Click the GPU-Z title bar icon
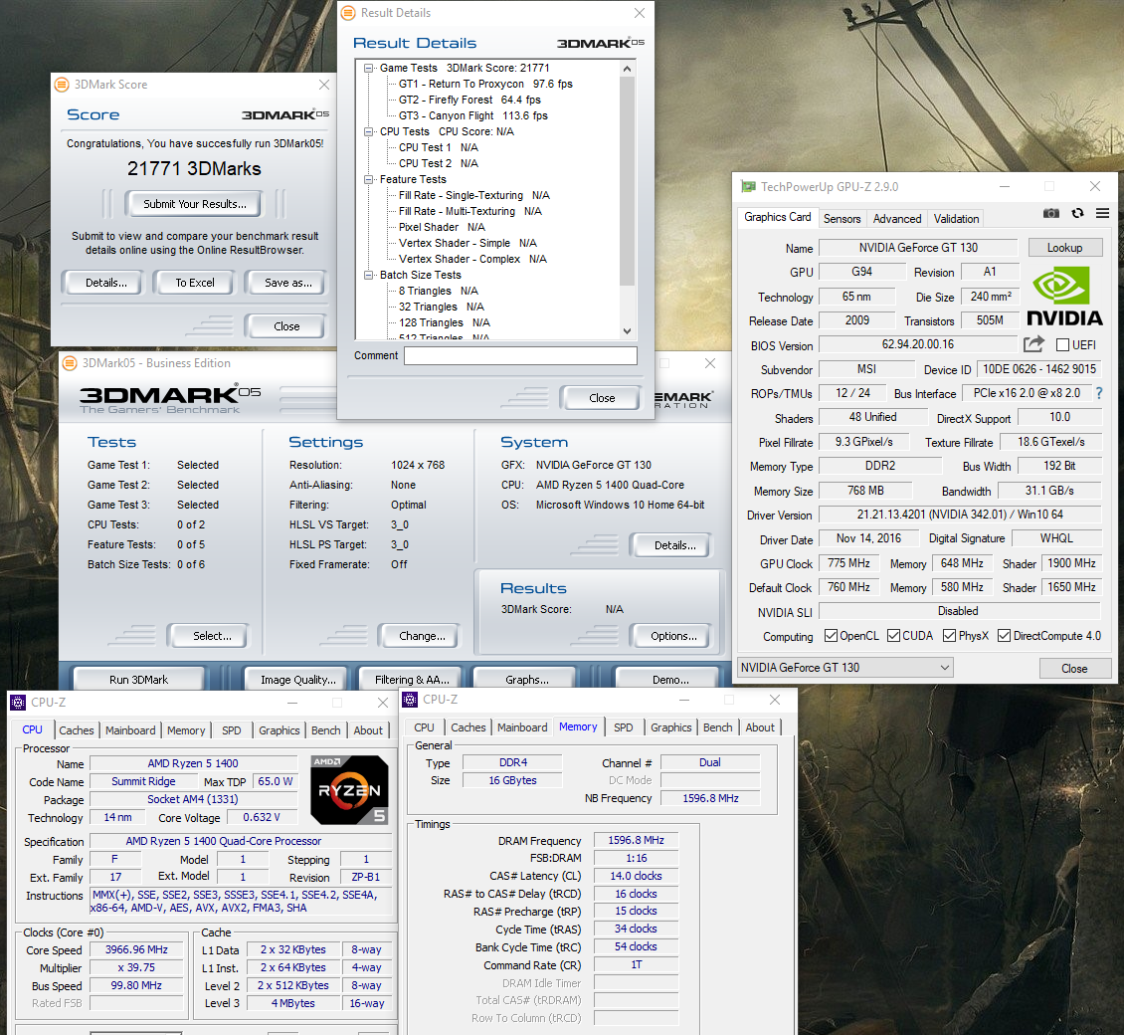 pos(748,186)
